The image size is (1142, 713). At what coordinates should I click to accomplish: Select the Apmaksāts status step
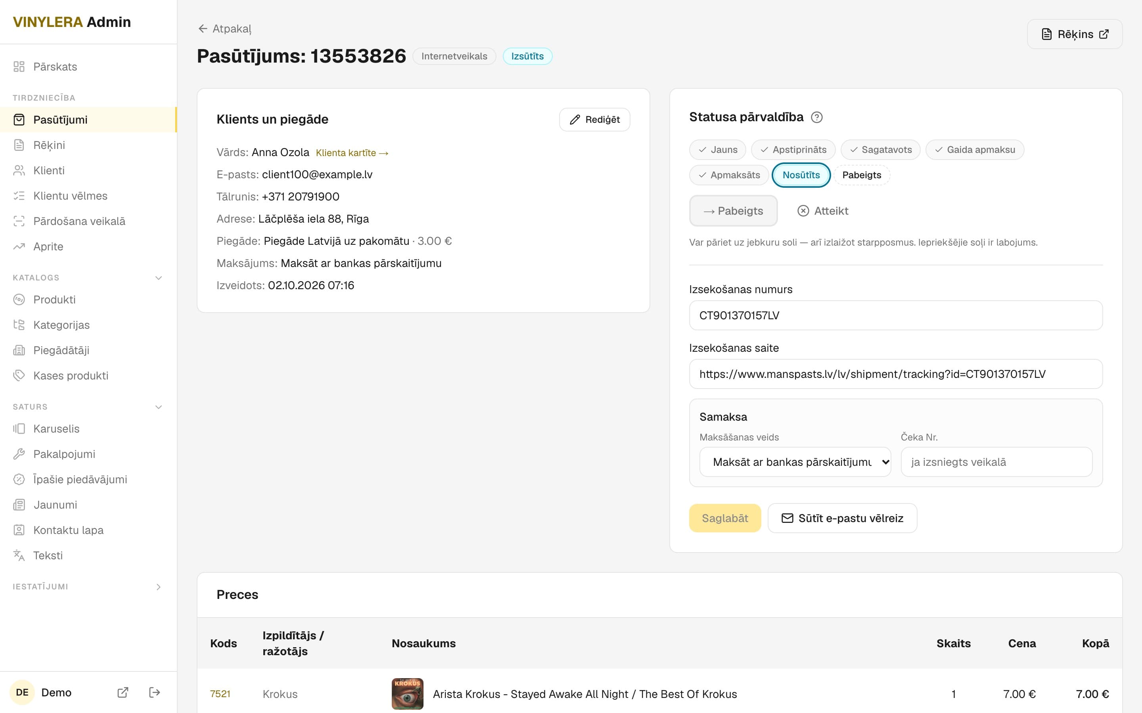pos(729,175)
